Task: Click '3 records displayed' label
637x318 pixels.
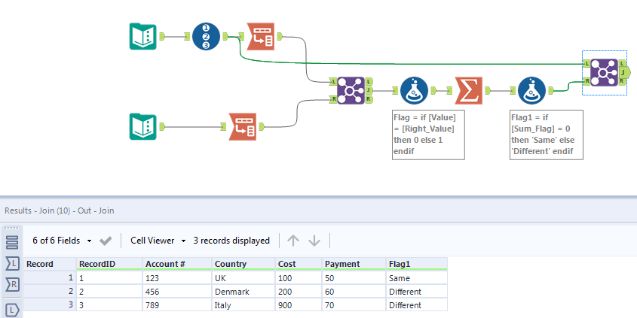Action: 231,241
